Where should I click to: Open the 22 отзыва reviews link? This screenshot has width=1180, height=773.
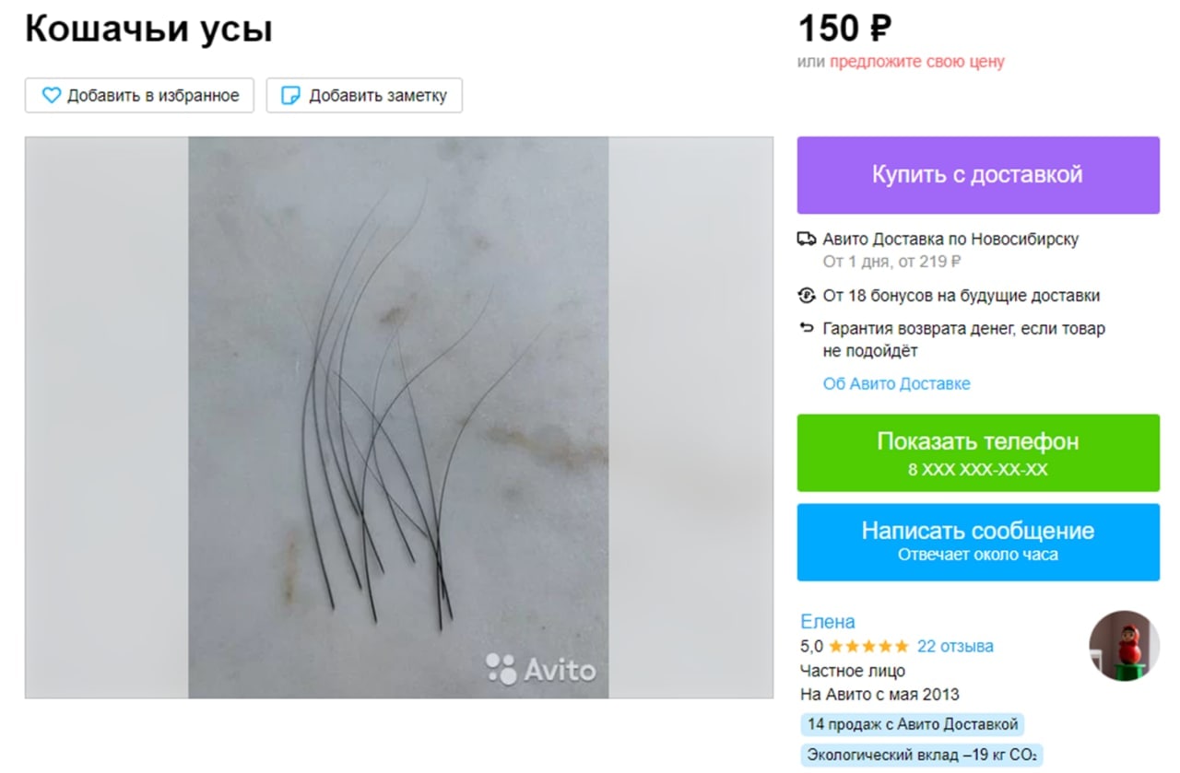tap(955, 646)
